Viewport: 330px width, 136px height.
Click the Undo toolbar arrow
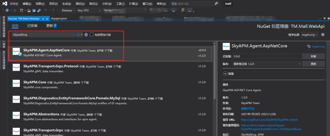click(45, 10)
